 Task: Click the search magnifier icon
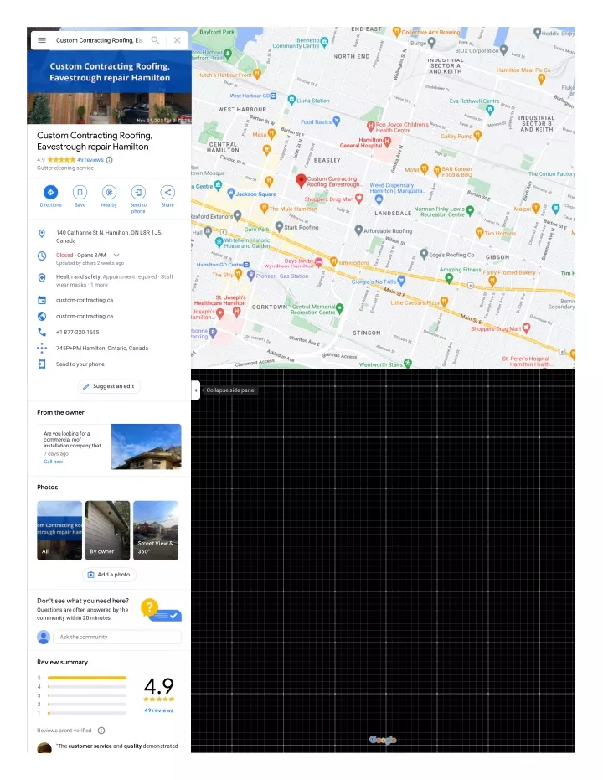point(156,40)
